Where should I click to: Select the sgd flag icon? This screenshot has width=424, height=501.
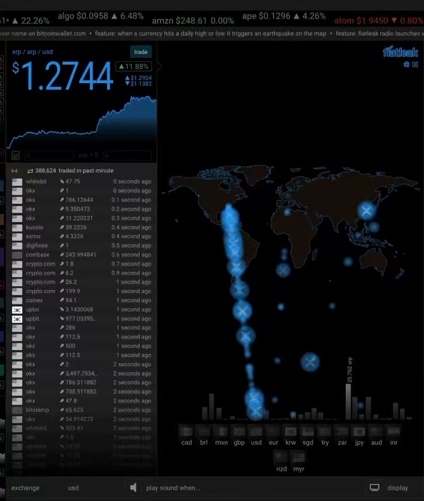(308, 431)
